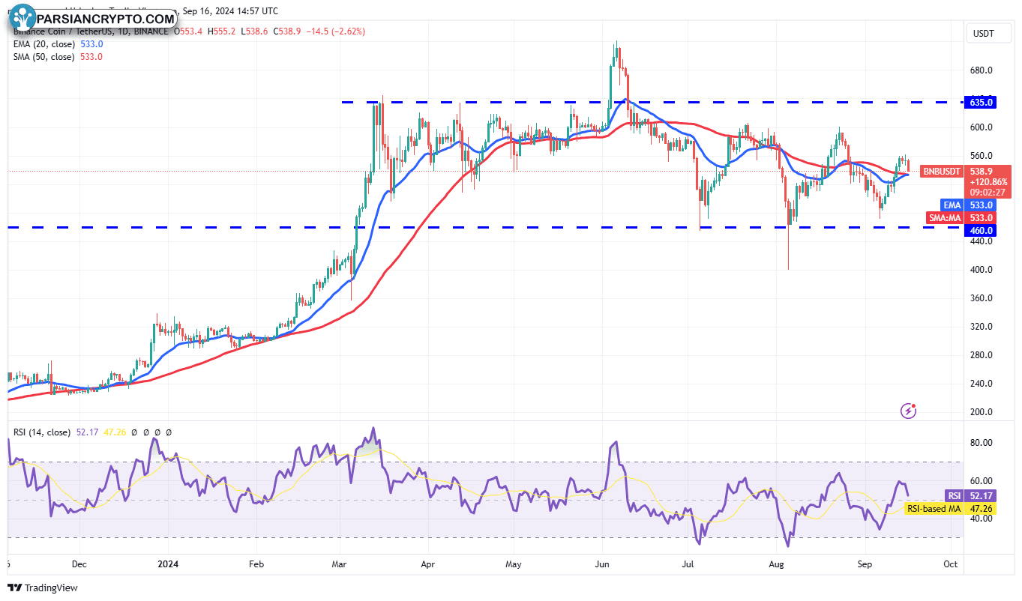Click the Mar label on time axis
1022x601 pixels.
click(340, 564)
